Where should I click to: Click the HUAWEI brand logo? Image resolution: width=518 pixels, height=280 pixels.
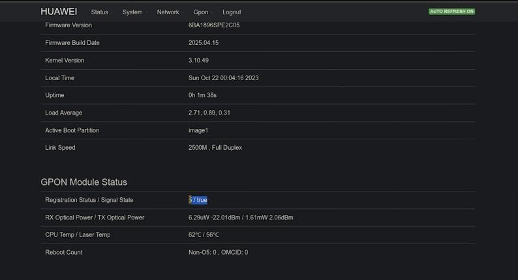(59, 12)
